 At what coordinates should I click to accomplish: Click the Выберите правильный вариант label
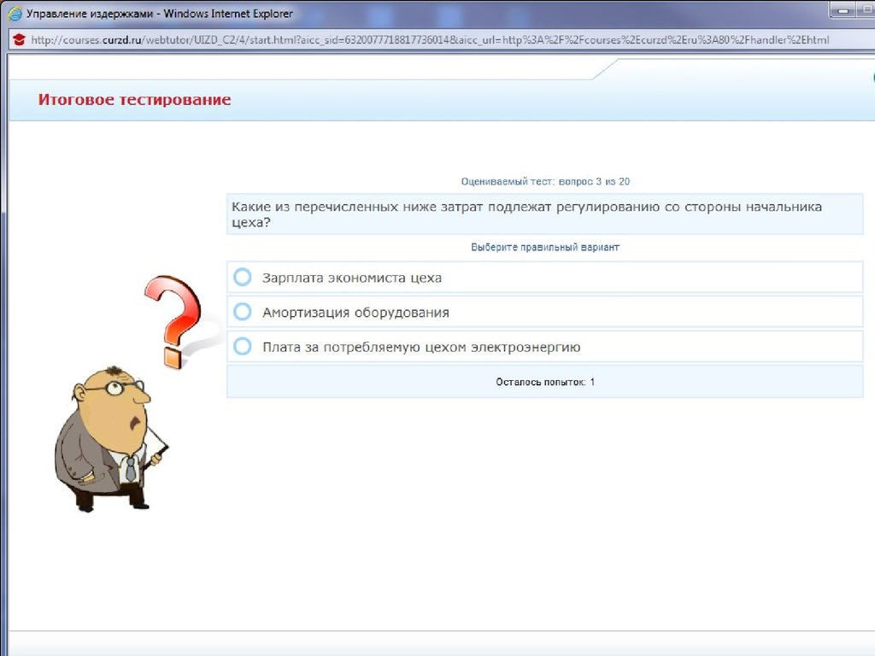point(545,247)
